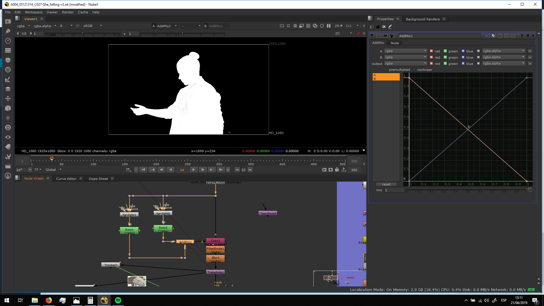
Task: Open the Color nodes toolbar icon
Action: tap(8, 60)
